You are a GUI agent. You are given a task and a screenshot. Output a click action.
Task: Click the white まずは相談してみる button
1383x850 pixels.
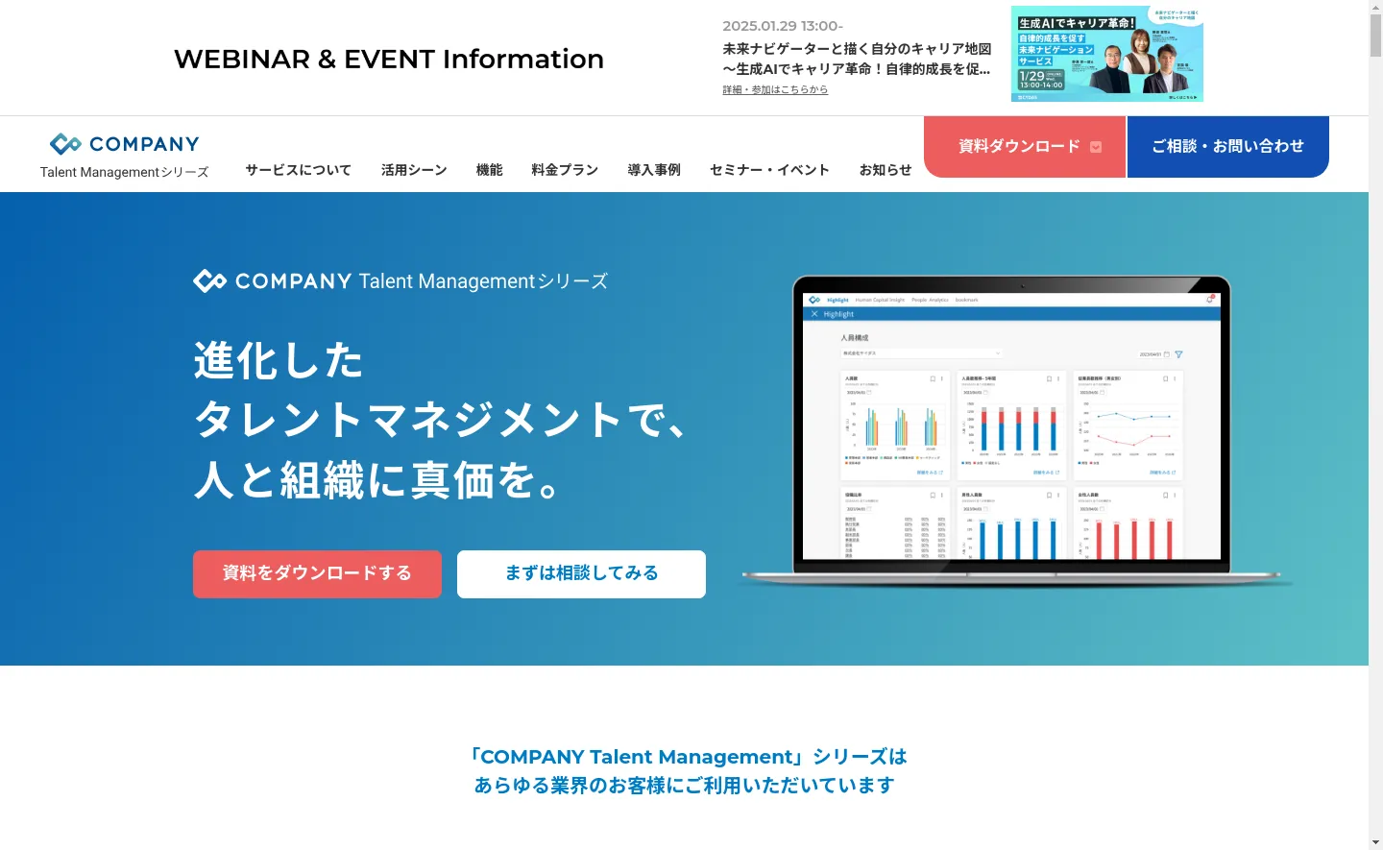[581, 573]
